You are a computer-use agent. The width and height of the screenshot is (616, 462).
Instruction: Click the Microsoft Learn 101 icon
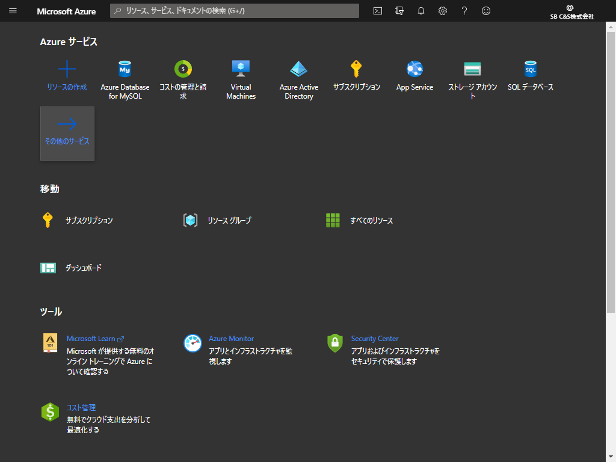(50, 343)
